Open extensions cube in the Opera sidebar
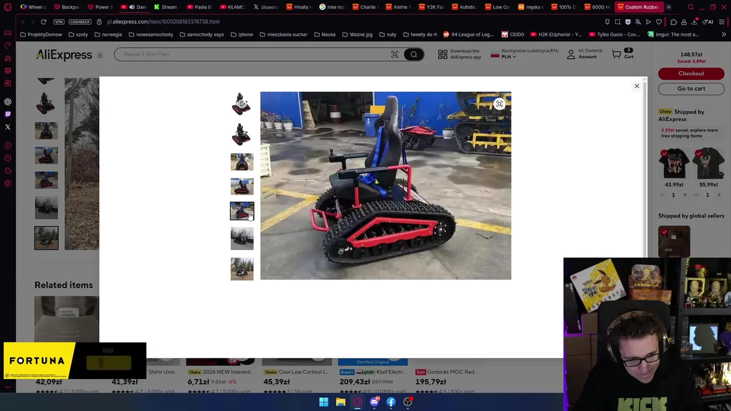731x411 pixels. tap(8, 171)
